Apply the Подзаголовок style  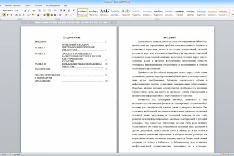(136, 13)
